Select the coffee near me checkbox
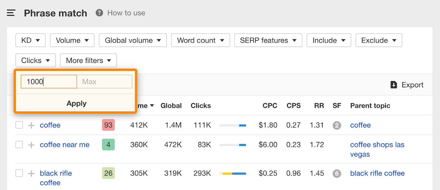This screenshot has height=190, width=440. pos(19,145)
